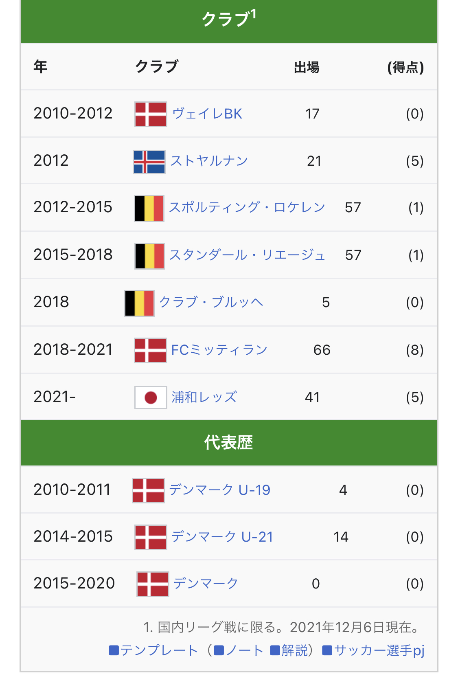Click the Belgium flag beside スタンダール・リエージュ

[x=149, y=256]
